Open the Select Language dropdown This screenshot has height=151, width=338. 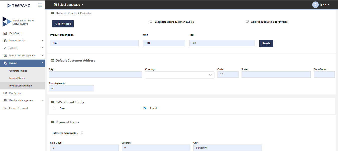point(69,5)
